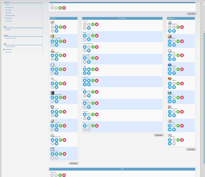Move the user group block up
The image size is (205, 177).
pos(52,140)
